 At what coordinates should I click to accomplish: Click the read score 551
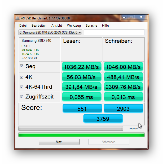pos(82,109)
